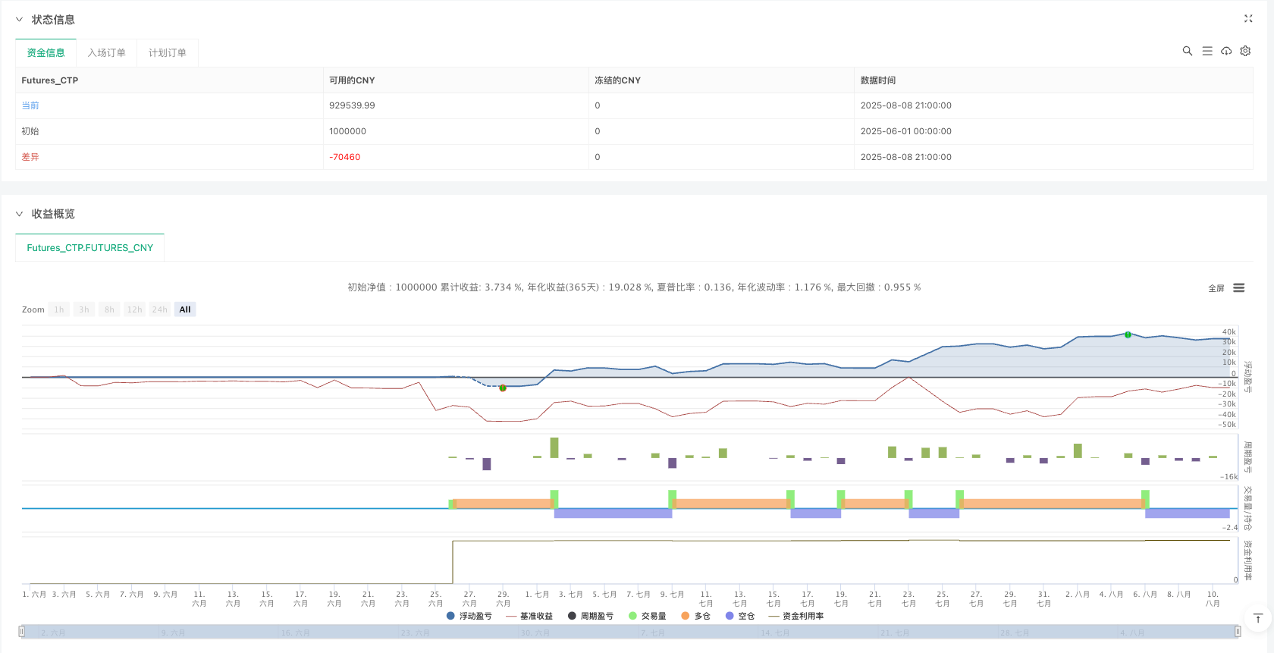Switch to the 计划订单 tab

pos(168,52)
